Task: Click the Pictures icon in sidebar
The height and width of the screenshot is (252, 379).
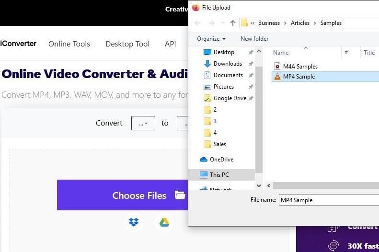Action: [x=207, y=87]
